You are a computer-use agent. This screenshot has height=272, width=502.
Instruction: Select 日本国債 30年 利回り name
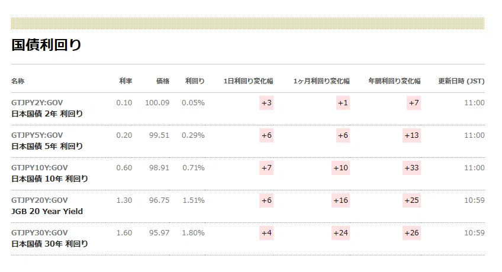50,244
